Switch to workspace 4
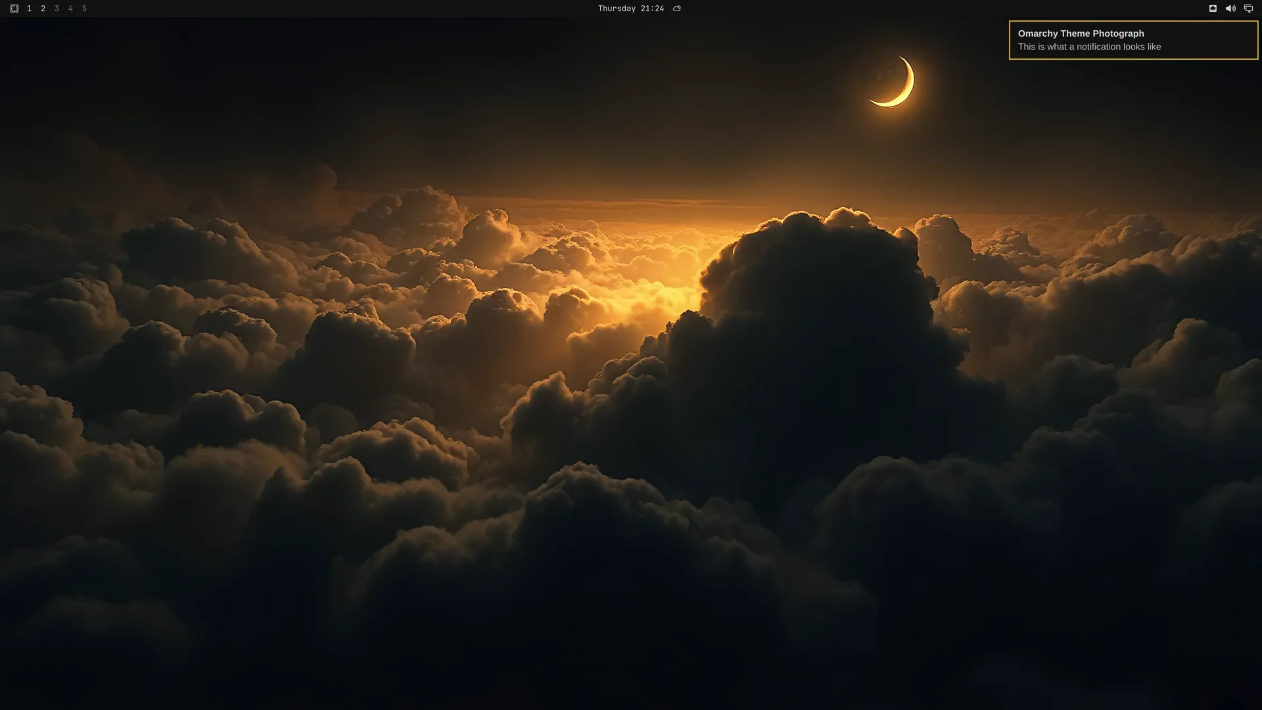Screen dimensions: 1262x710 coord(70,9)
